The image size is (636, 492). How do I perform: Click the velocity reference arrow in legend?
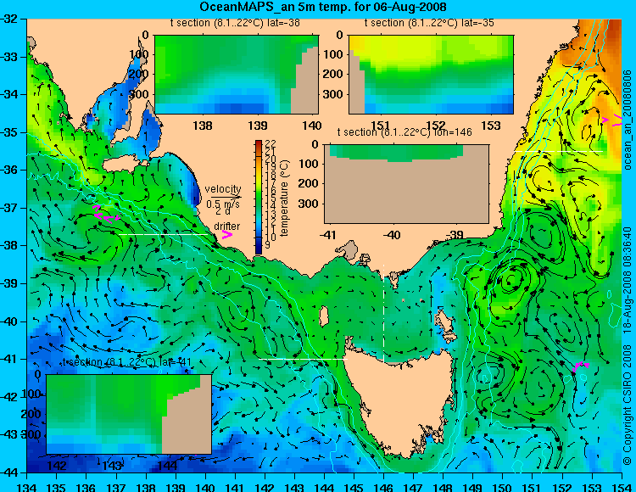click(226, 197)
